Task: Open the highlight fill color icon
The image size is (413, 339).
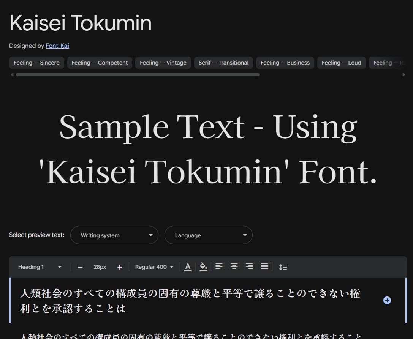Action: coord(203,267)
